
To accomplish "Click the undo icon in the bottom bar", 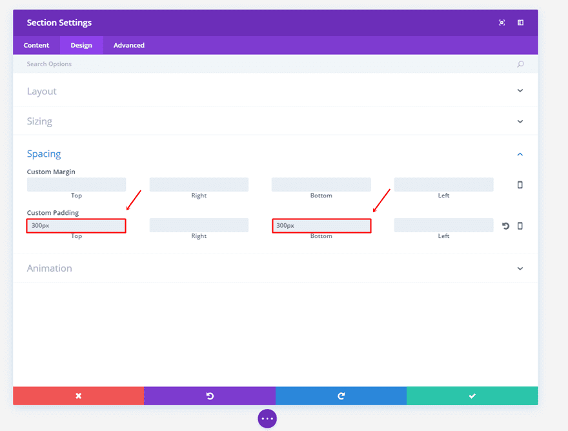I will click(x=210, y=396).
